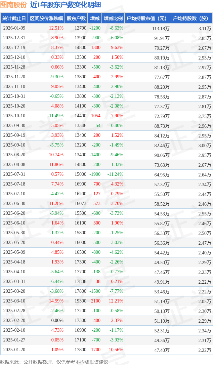Click the 区间股价涨跌幅 column header

46,18
